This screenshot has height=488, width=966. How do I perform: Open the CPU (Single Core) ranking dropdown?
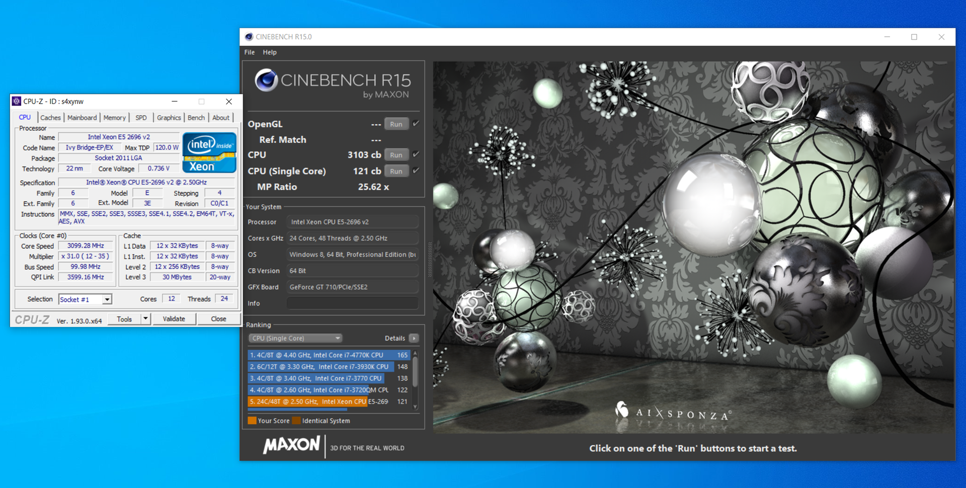pyautogui.click(x=296, y=338)
